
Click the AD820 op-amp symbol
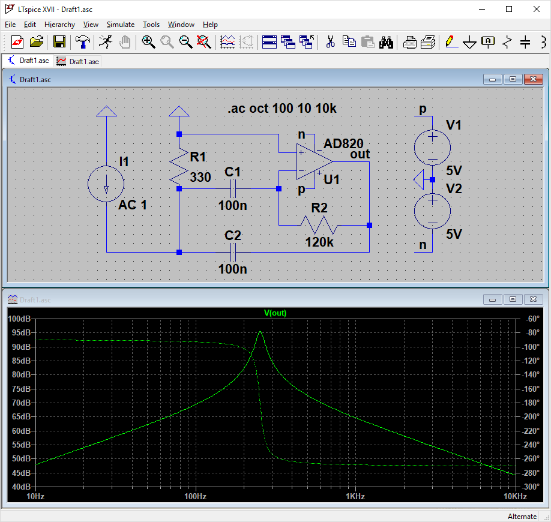[x=314, y=161]
